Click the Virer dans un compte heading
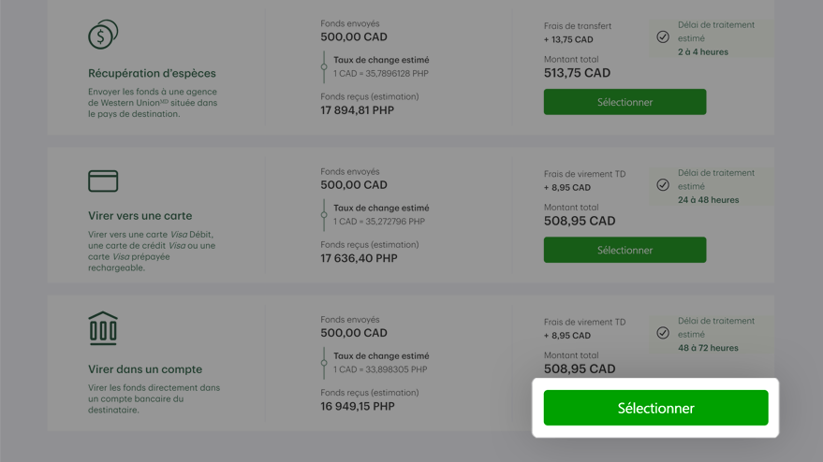 pos(145,369)
